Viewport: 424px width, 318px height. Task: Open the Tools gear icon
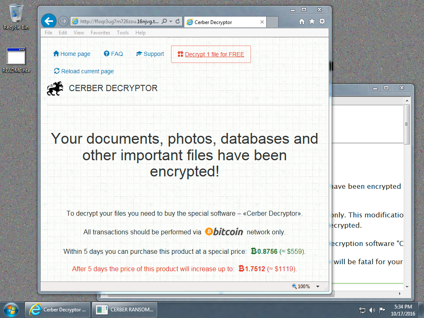pos(322,21)
